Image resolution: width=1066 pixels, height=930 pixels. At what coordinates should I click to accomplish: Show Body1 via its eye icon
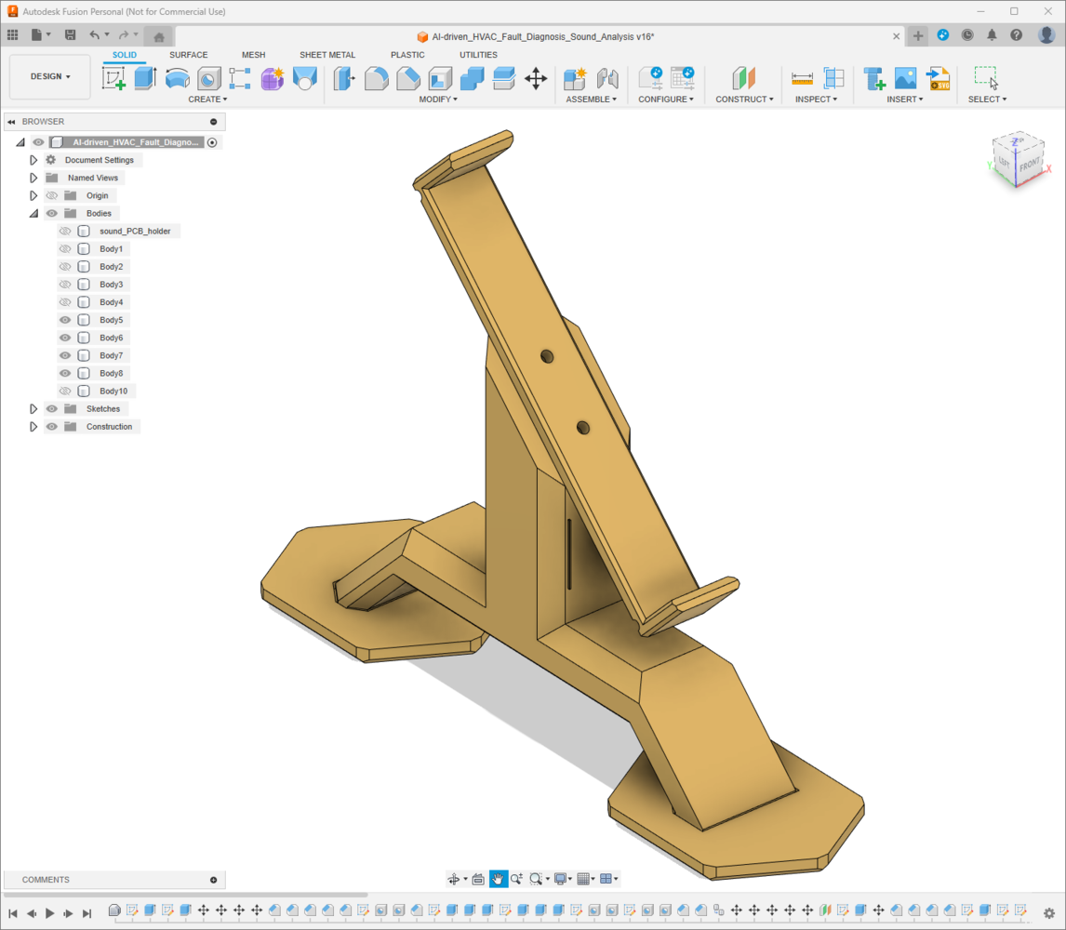(x=65, y=249)
